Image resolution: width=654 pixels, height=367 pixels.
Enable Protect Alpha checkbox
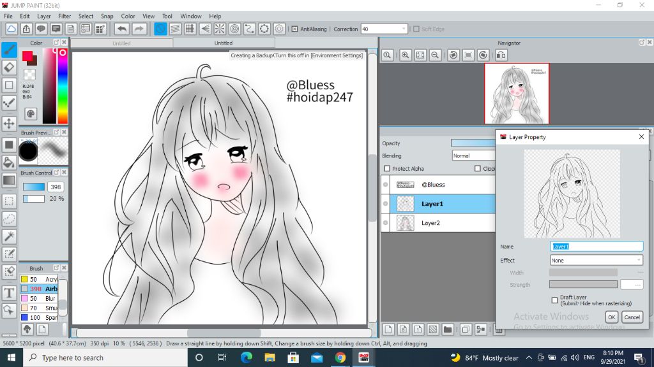(x=387, y=168)
